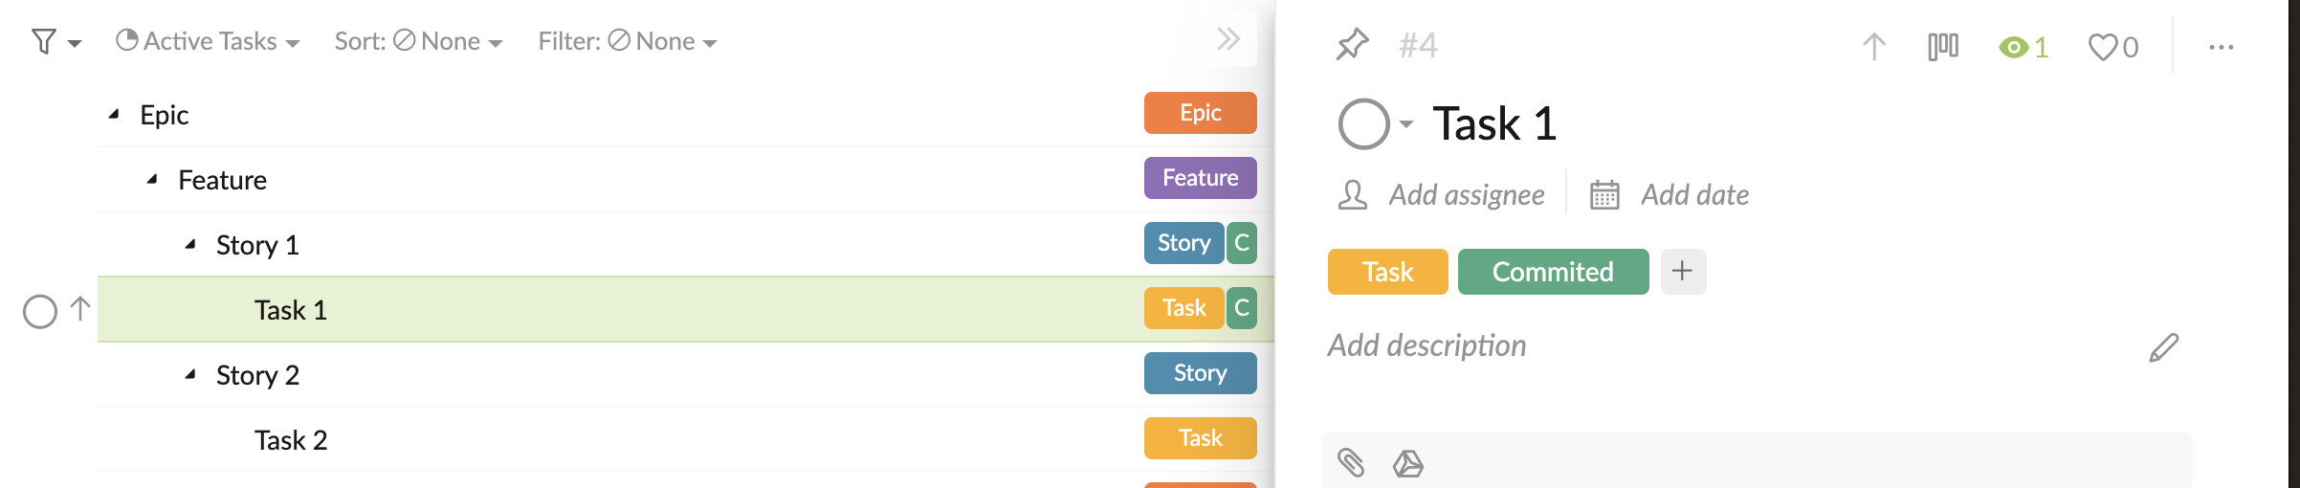2300x488 pixels.
Task: Toggle completion circle left of Task 1 row
Action: click(x=40, y=311)
